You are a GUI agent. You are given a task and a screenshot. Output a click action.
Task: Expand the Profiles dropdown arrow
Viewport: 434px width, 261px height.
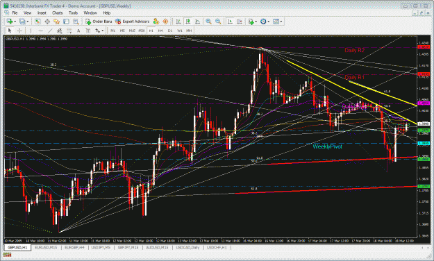28,22
